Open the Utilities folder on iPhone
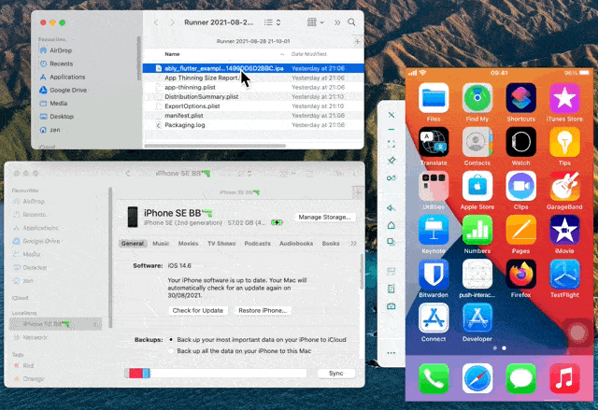 [434, 186]
